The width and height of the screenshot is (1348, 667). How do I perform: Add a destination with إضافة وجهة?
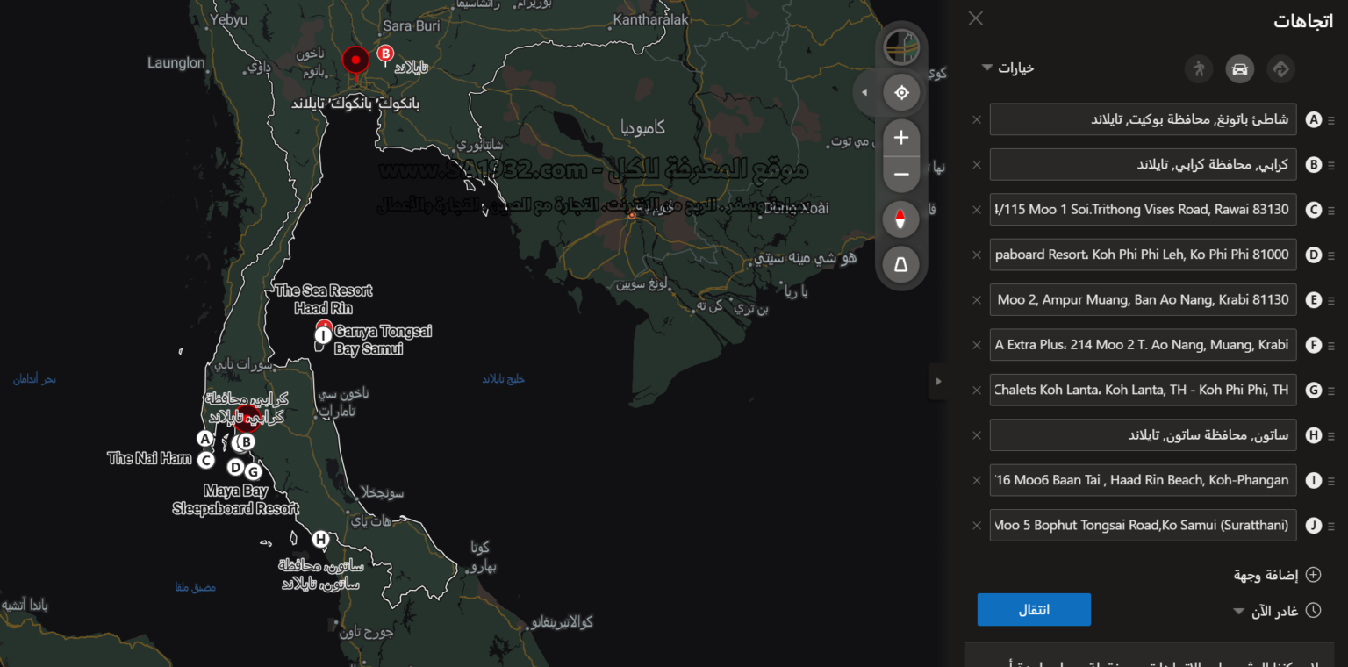tap(1277, 575)
